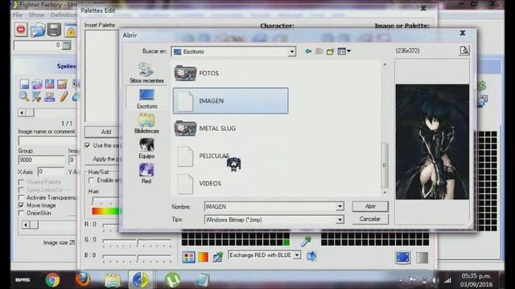Click the orange gradient icon in Palettes Edit
Viewport: 515px width, 289px height.
tap(203, 257)
